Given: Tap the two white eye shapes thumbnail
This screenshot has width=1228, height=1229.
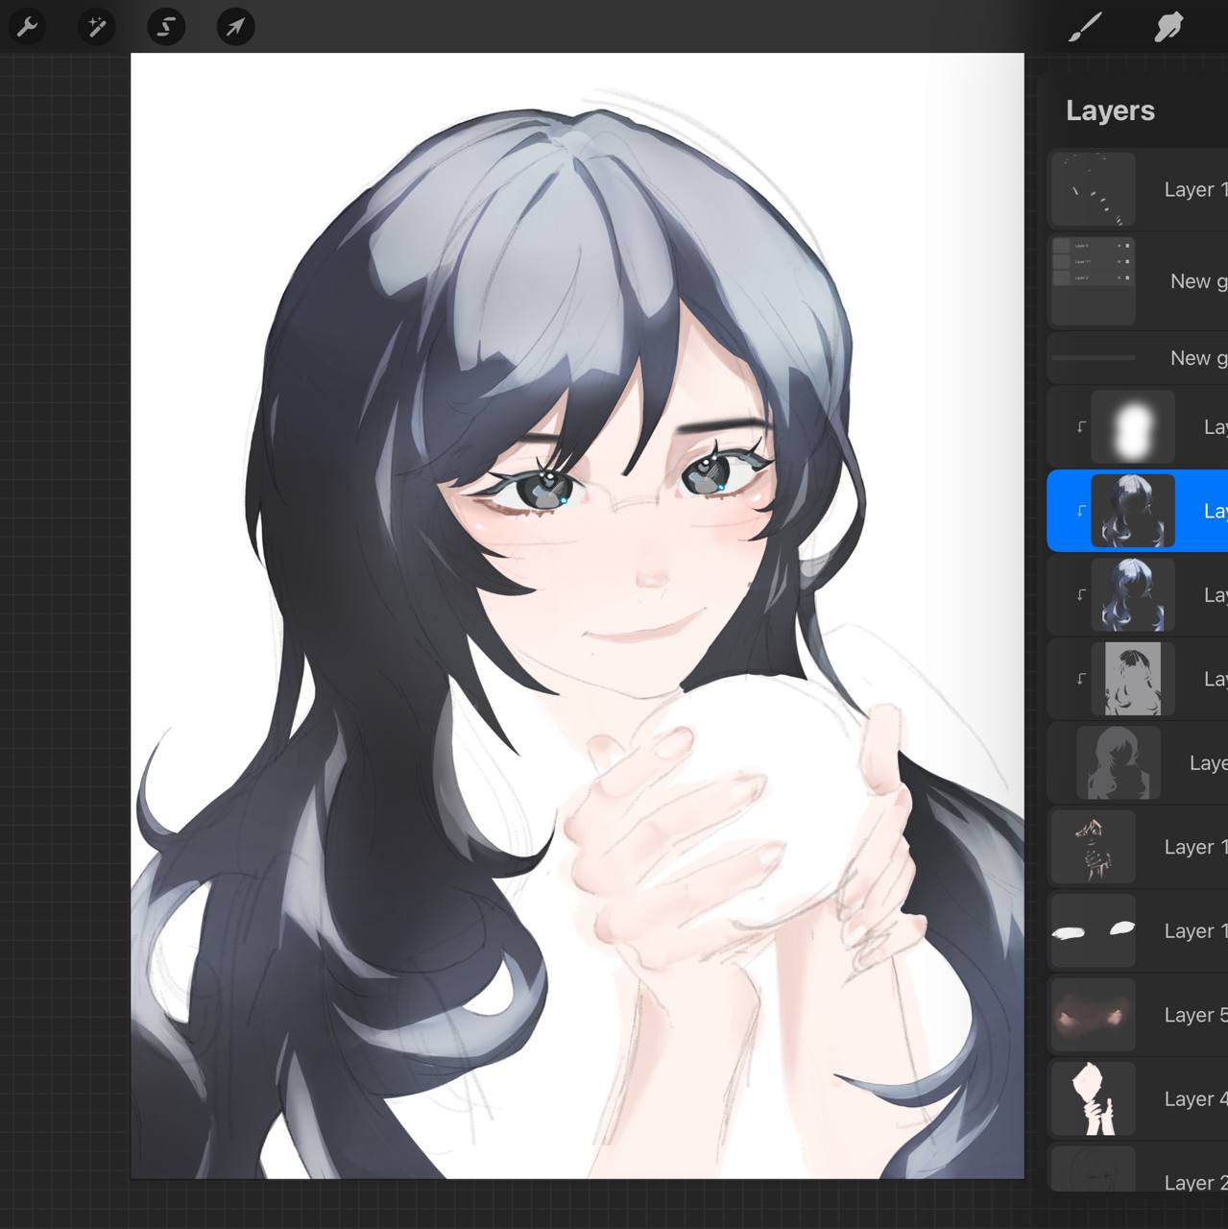Looking at the screenshot, I should click(1094, 930).
